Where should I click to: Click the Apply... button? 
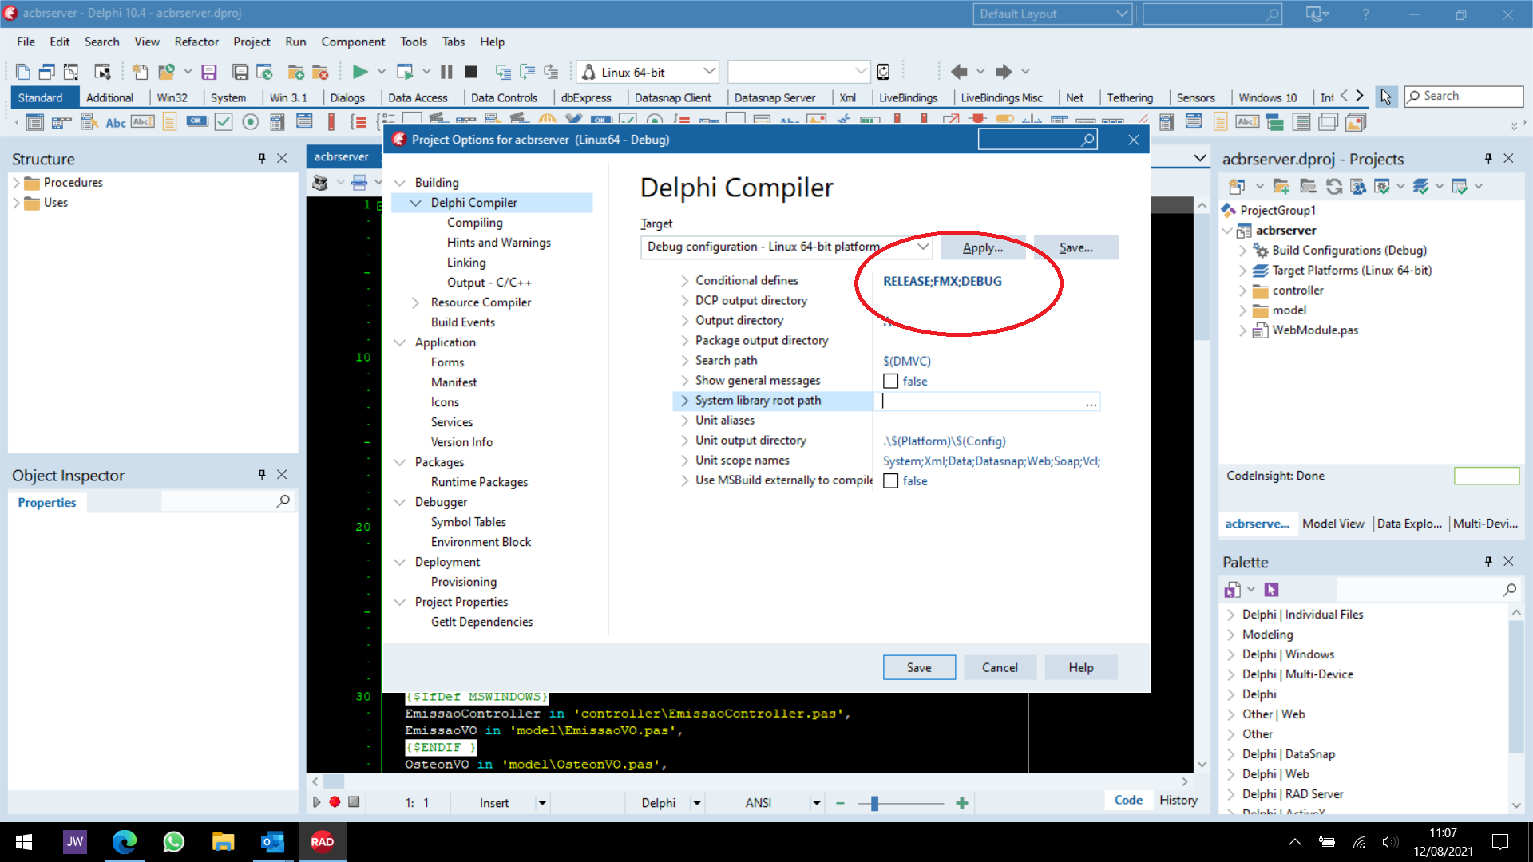[983, 247]
